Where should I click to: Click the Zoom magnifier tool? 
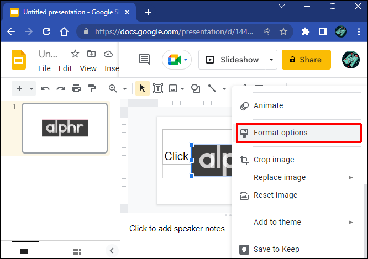[x=113, y=88]
